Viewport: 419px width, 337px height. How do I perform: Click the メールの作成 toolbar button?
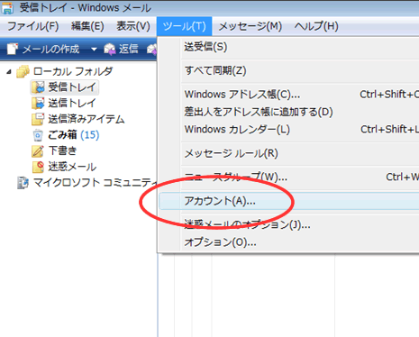(x=44, y=49)
